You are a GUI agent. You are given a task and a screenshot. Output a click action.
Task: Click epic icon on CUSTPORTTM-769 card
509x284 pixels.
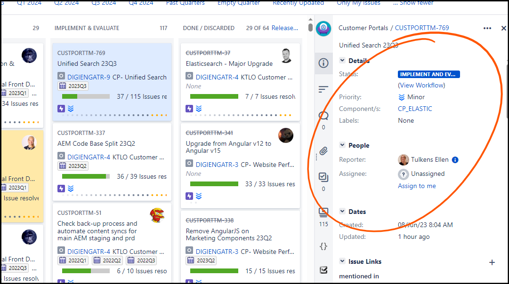click(x=61, y=109)
